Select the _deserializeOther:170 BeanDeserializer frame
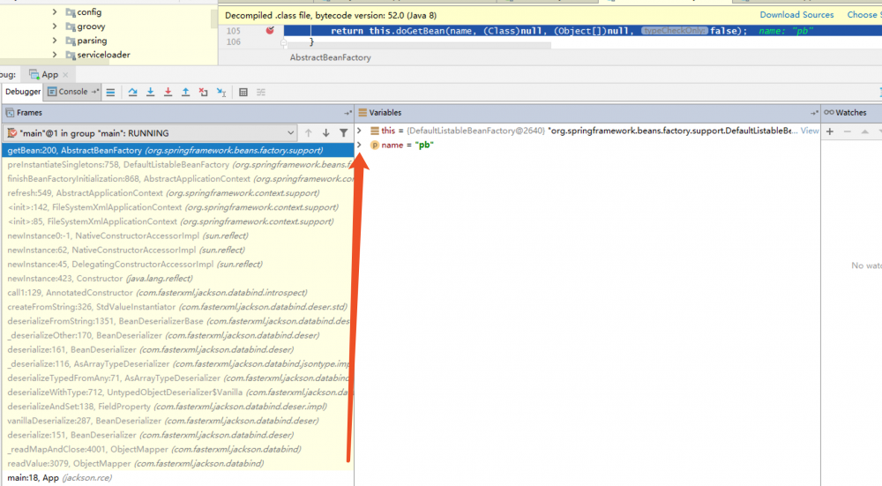The height and width of the screenshot is (486, 882). click(178, 336)
